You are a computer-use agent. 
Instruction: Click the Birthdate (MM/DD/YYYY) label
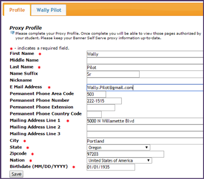click(x=39, y=167)
